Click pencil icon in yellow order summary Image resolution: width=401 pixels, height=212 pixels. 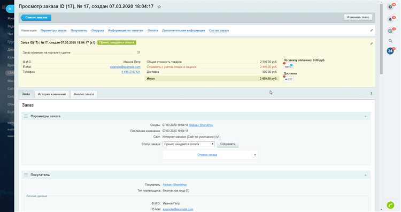(x=372, y=43)
